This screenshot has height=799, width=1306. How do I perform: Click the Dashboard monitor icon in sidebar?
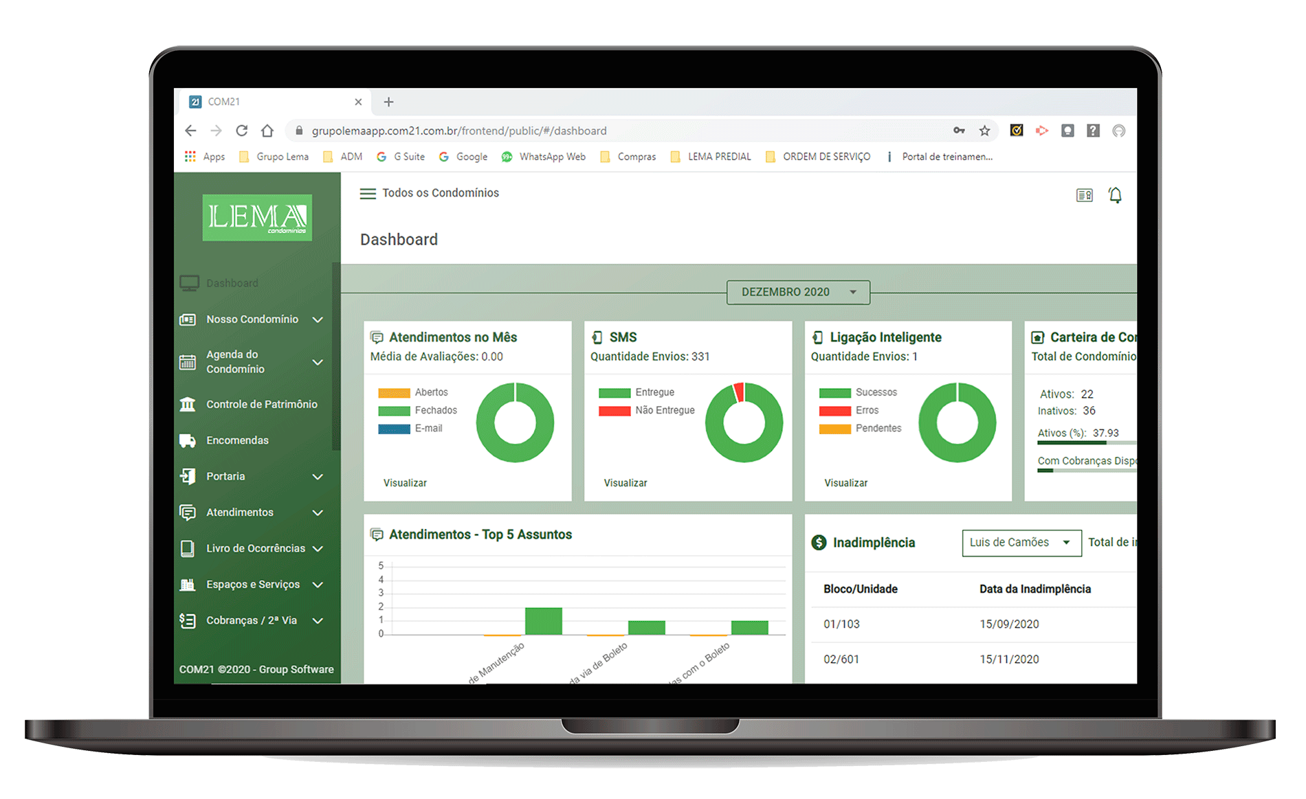pos(189,283)
